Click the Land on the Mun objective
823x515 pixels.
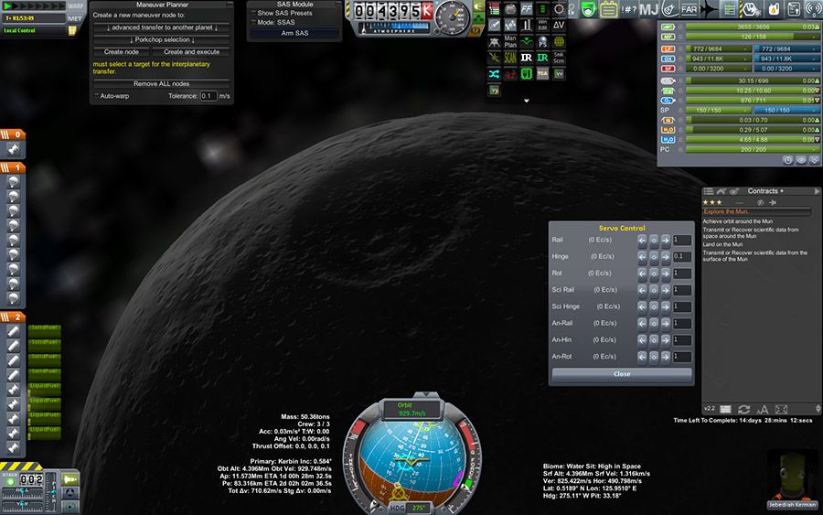pos(722,244)
